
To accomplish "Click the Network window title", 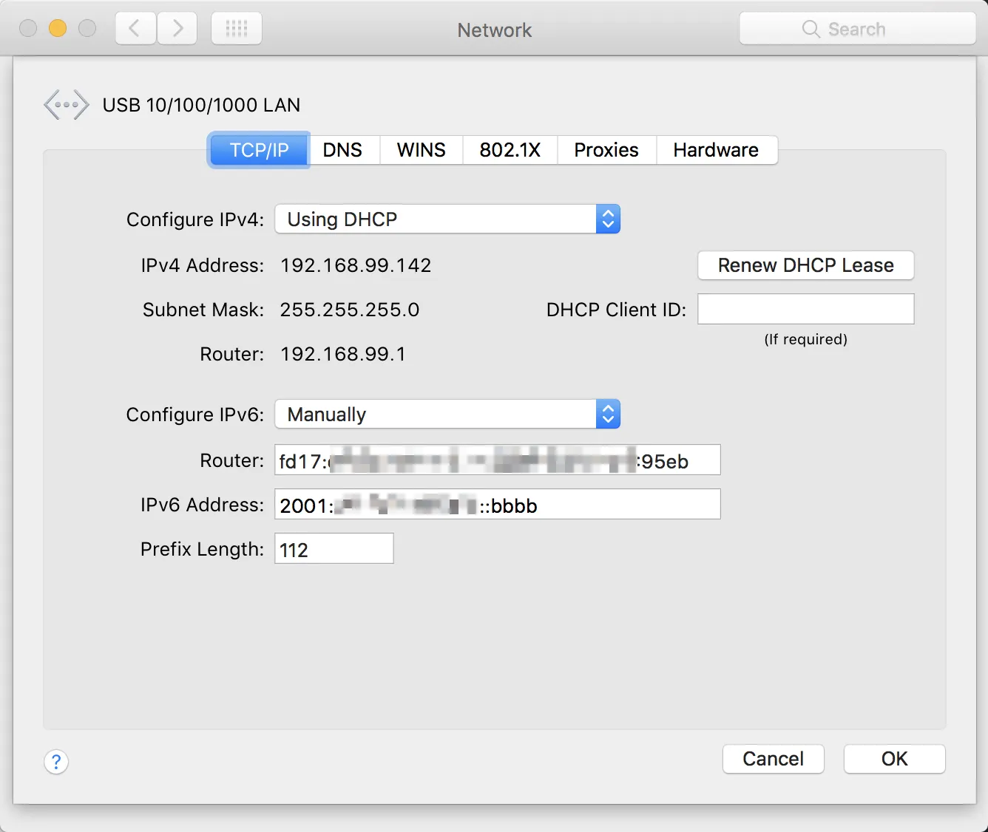I will pos(495,30).
